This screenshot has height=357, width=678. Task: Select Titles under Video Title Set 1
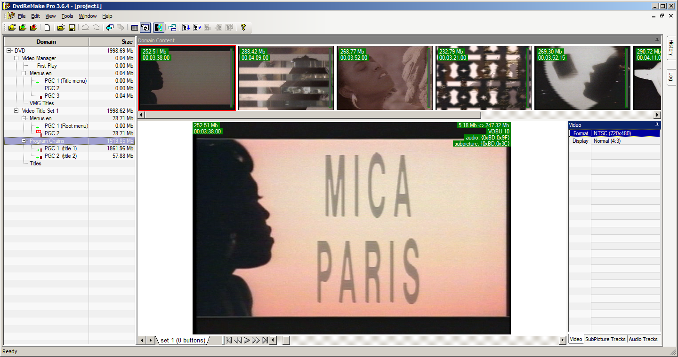pyautogui.click(x=35, y=163)
